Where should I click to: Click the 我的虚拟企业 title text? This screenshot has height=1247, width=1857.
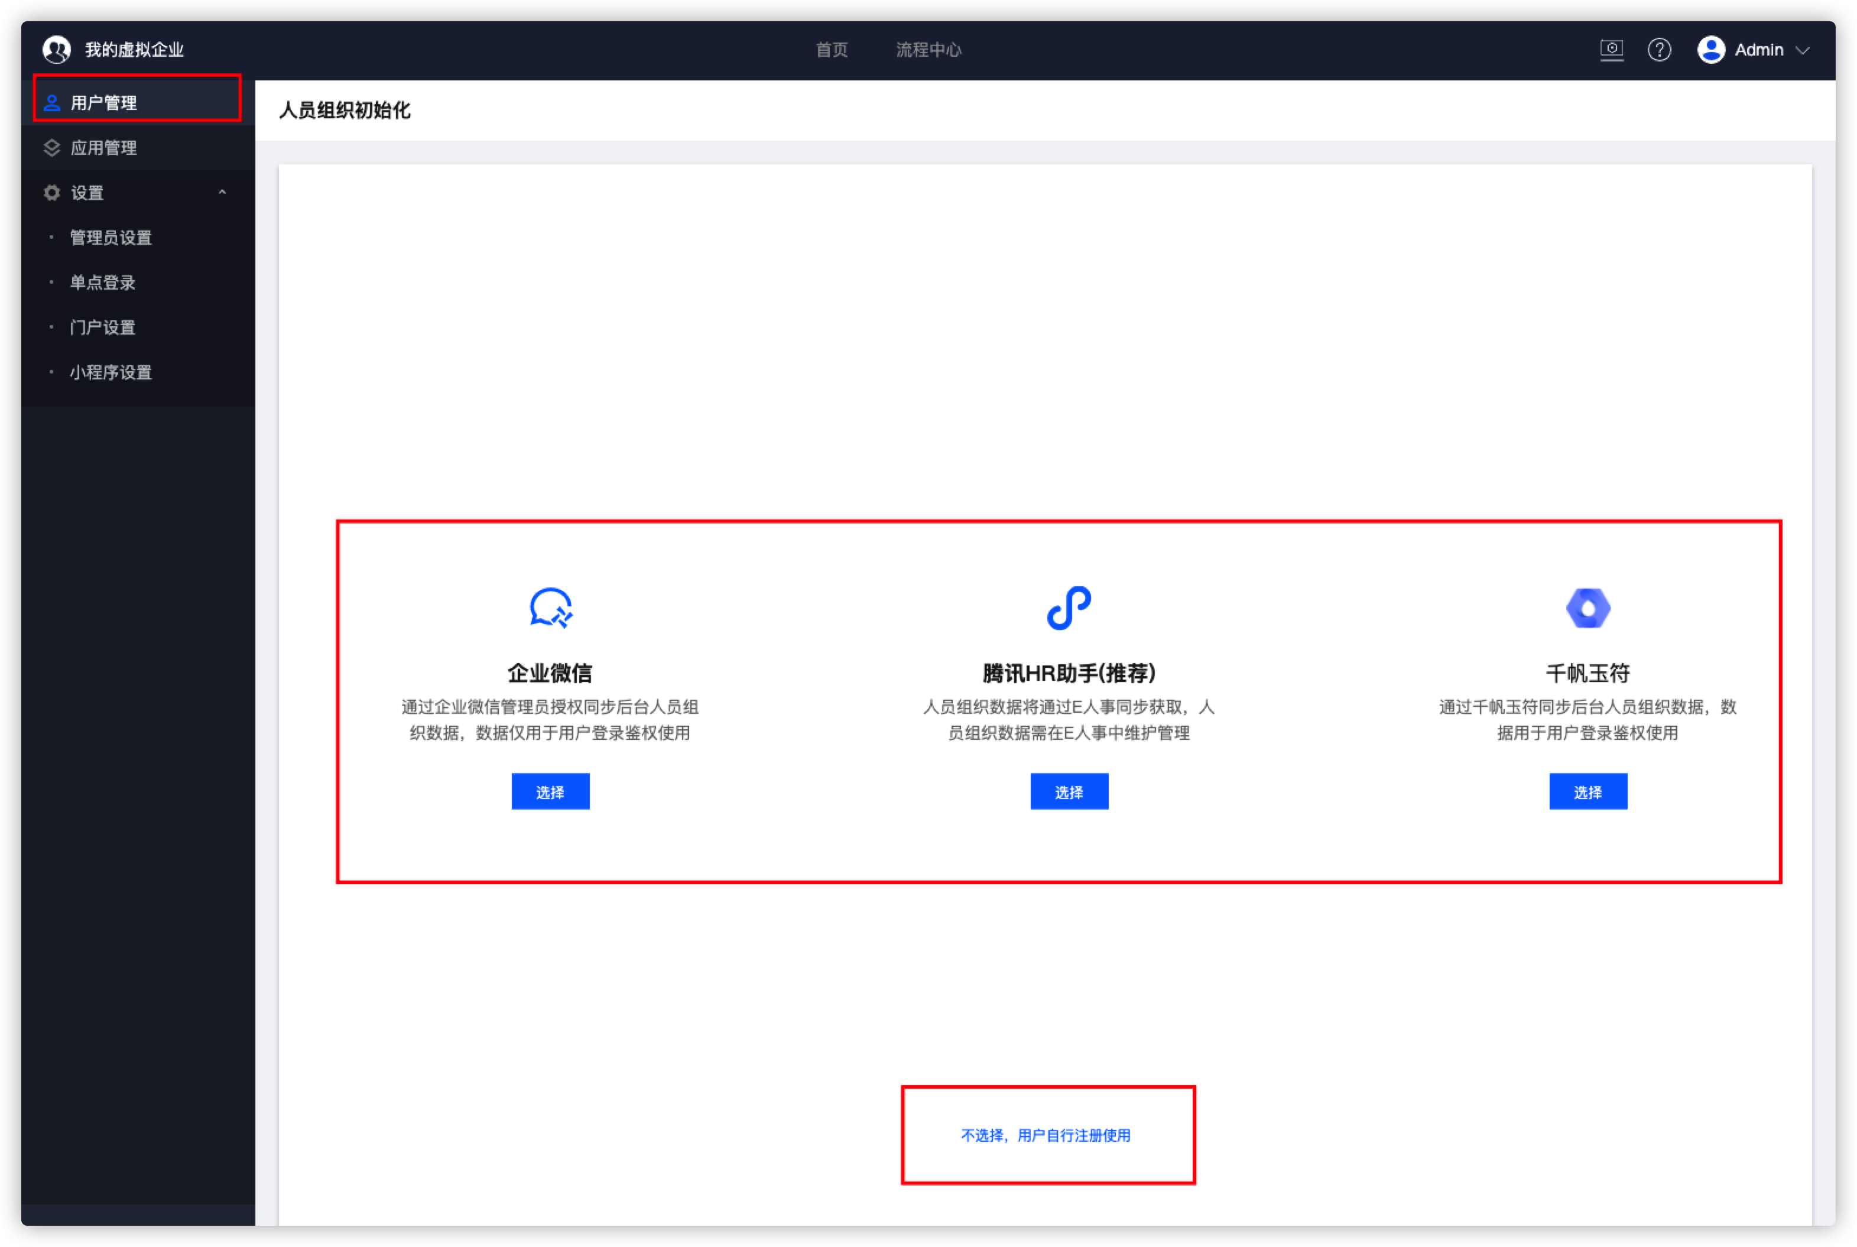(x=134, y=49)
